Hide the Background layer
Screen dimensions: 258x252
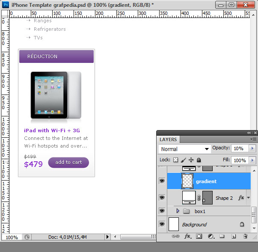tap(162, 224)
